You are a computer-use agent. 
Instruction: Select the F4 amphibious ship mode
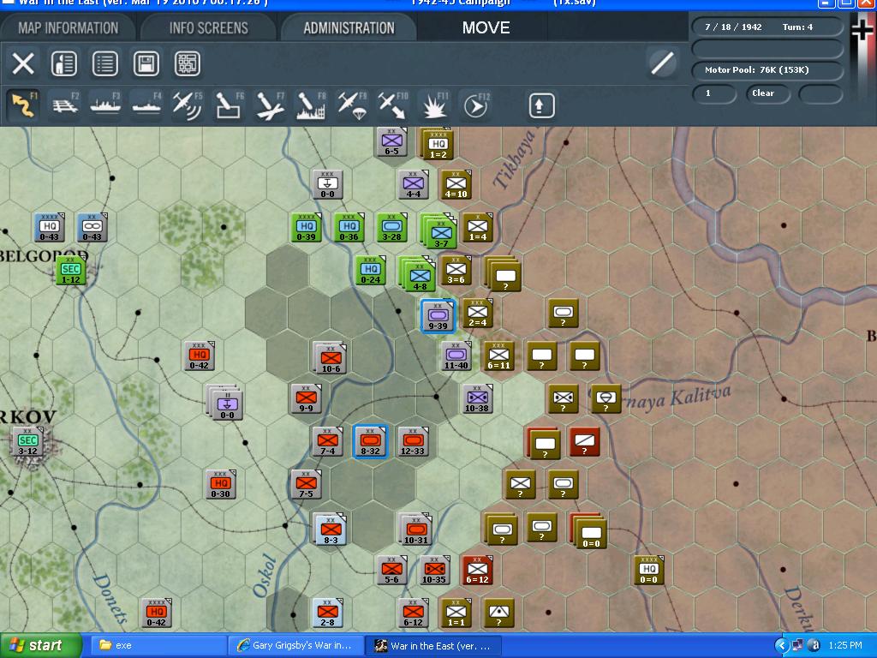[x=146, y=105]
